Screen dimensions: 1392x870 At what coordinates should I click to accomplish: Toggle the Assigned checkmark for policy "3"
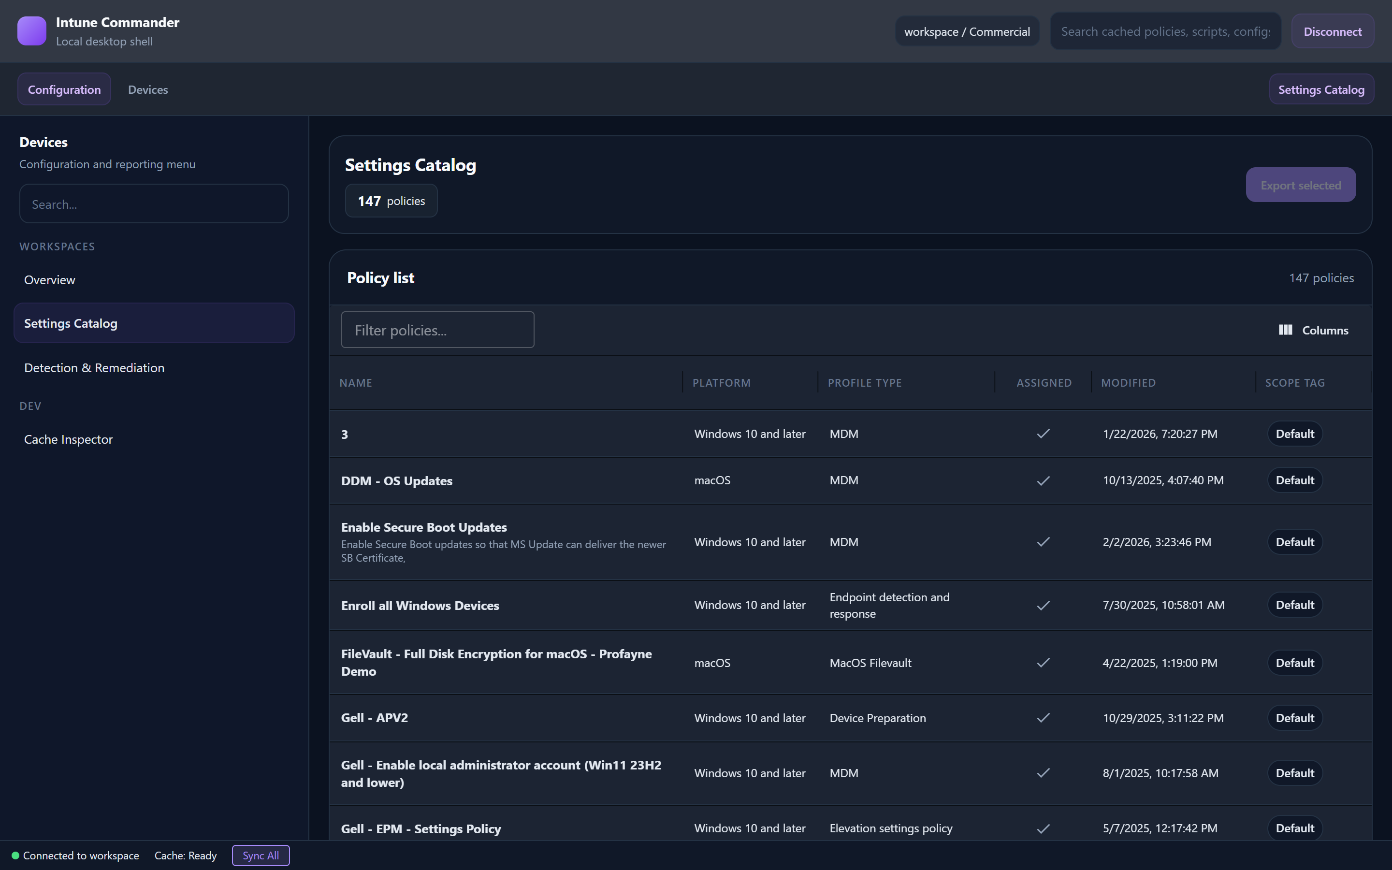1044,434
